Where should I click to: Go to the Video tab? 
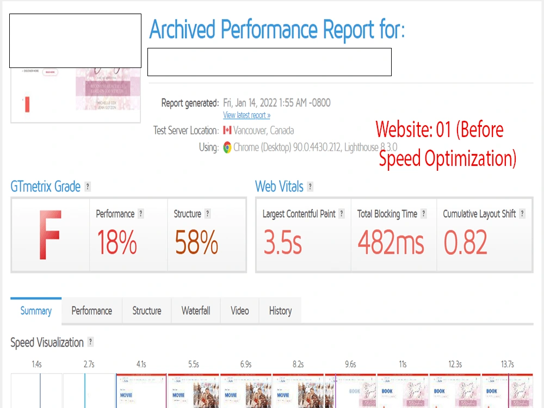click(240, 311)
